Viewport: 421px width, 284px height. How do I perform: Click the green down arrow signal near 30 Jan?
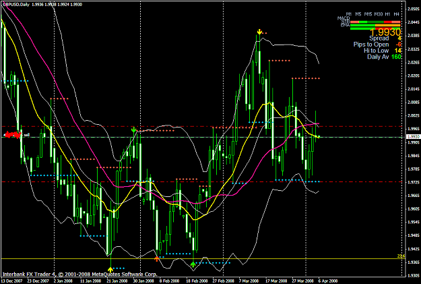(x=133, y=130)
